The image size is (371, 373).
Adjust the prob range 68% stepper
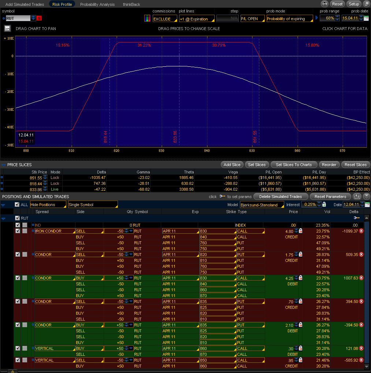click(x=337, y=18)
